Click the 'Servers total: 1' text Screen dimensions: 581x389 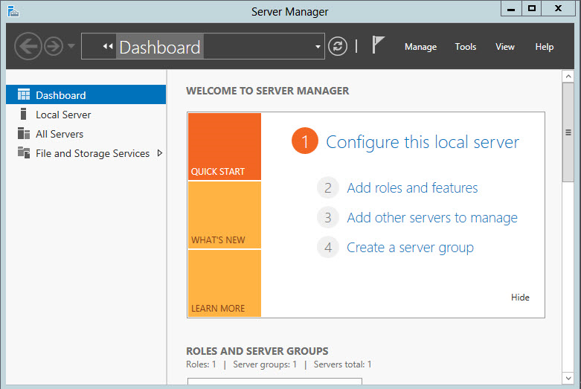click(x=342, y=364)
